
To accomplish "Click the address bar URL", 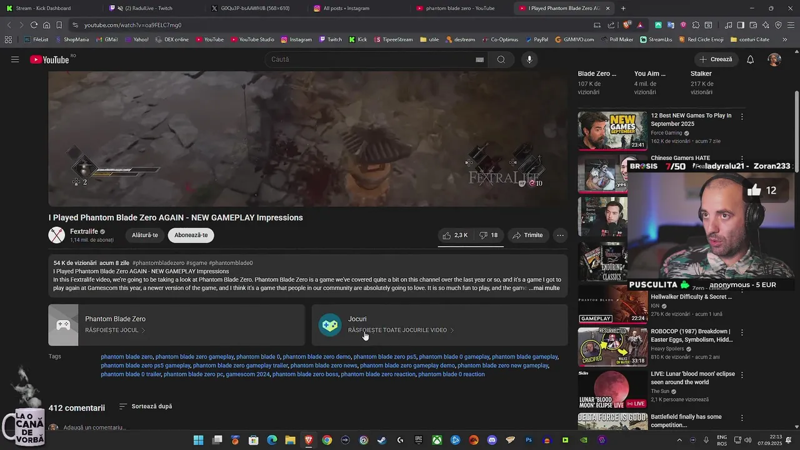I will click(132, 25).
